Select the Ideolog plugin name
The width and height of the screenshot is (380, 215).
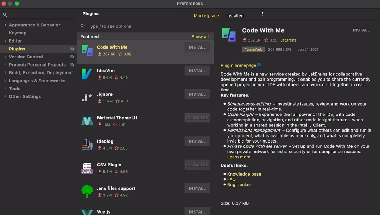(x=105, y=141)
